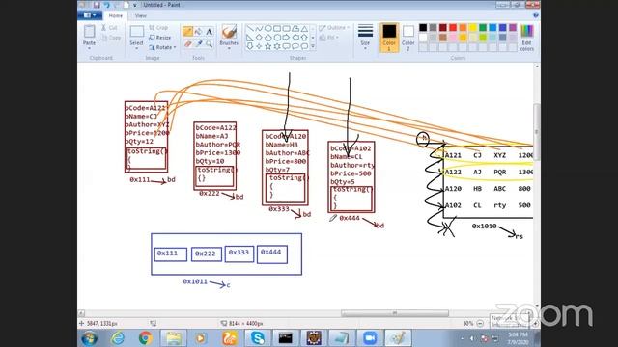Open the Brushes dropdown arrow
The width and height of the screenshot is (618, 347).
tap(229, 48)
